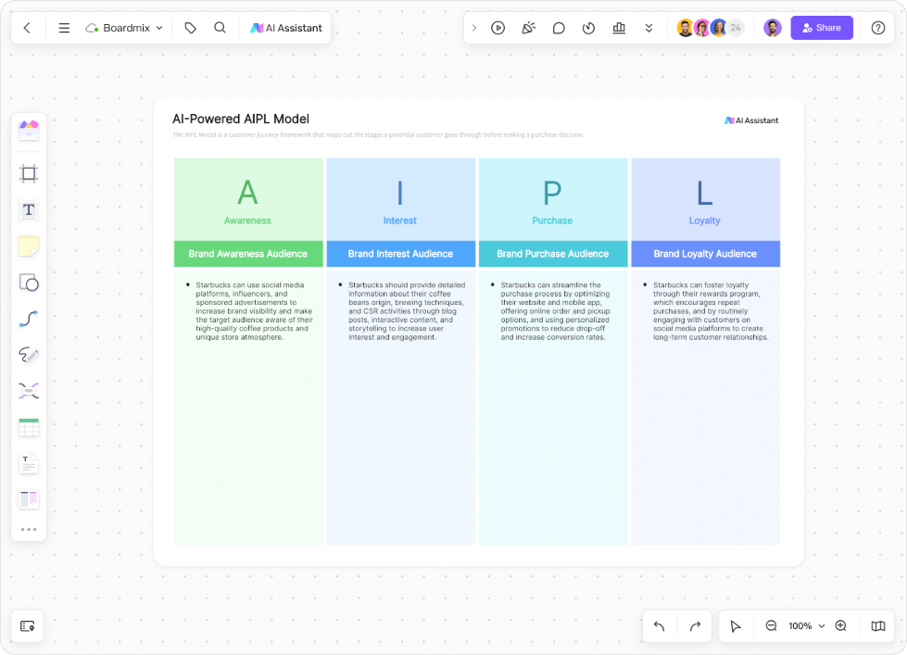
Task: Click first collaborator avatar
Action: (685, 28)
